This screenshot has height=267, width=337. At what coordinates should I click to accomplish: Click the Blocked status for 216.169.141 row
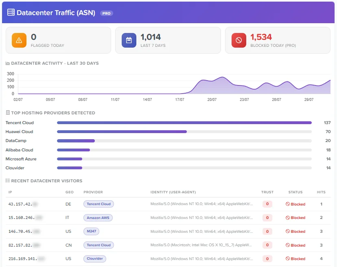(x=295, y=258)
